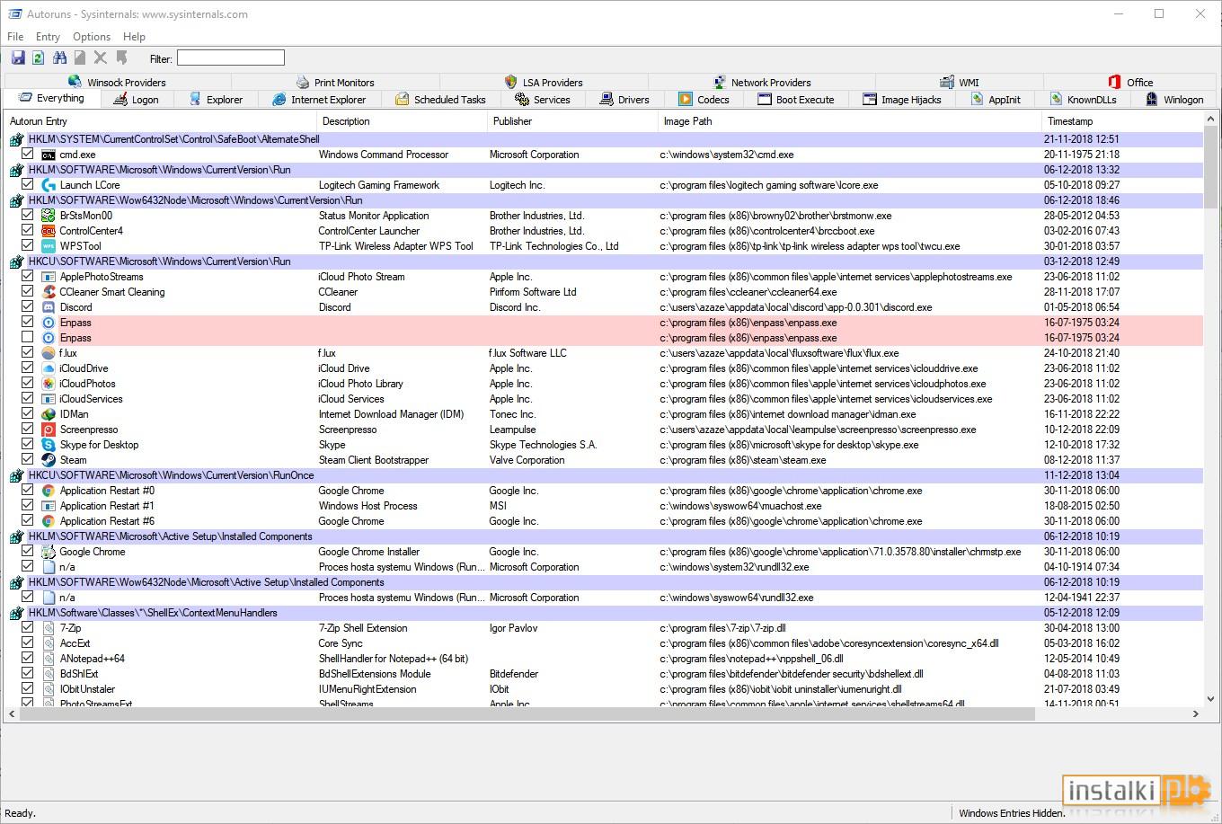Click the vertical scrollbar down arrow
The image size is (1222, 824).
[x=1210, y=698]
